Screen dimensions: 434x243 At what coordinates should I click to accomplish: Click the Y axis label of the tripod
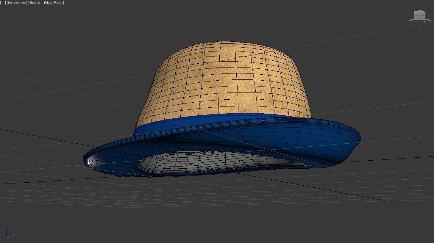click(13, 235)
